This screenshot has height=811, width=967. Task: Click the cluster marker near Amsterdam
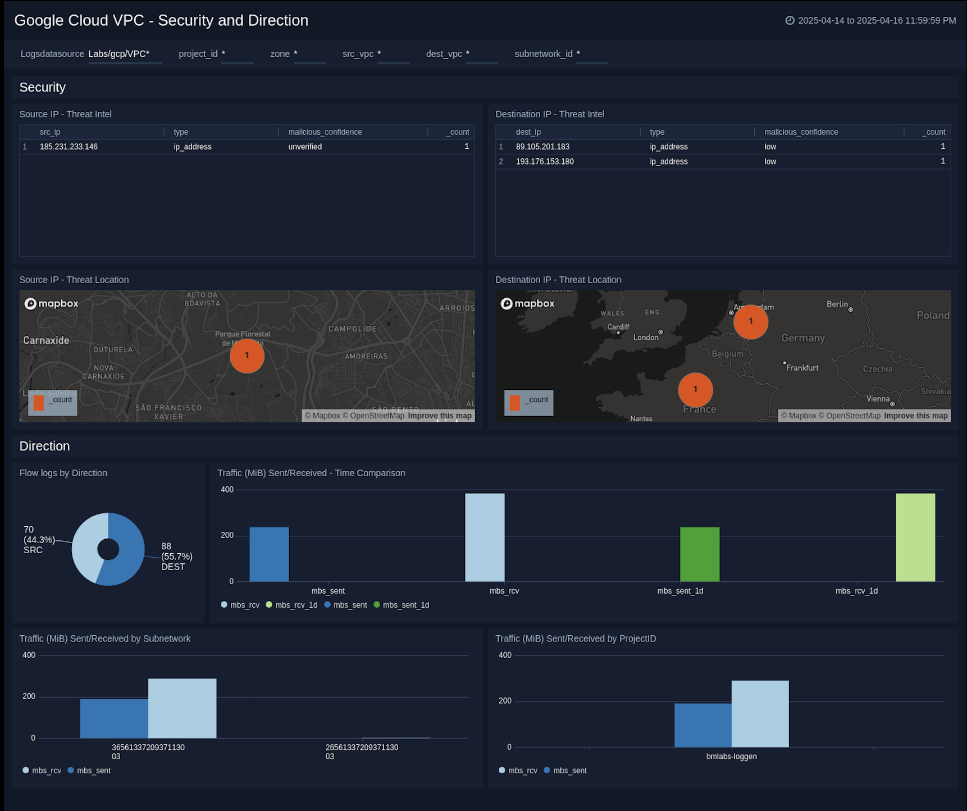751,322
